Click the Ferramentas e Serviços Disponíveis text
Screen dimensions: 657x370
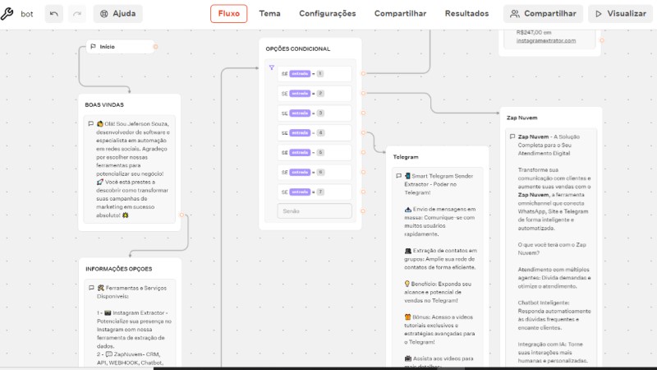pyautogui.click(x=132, y=292)
